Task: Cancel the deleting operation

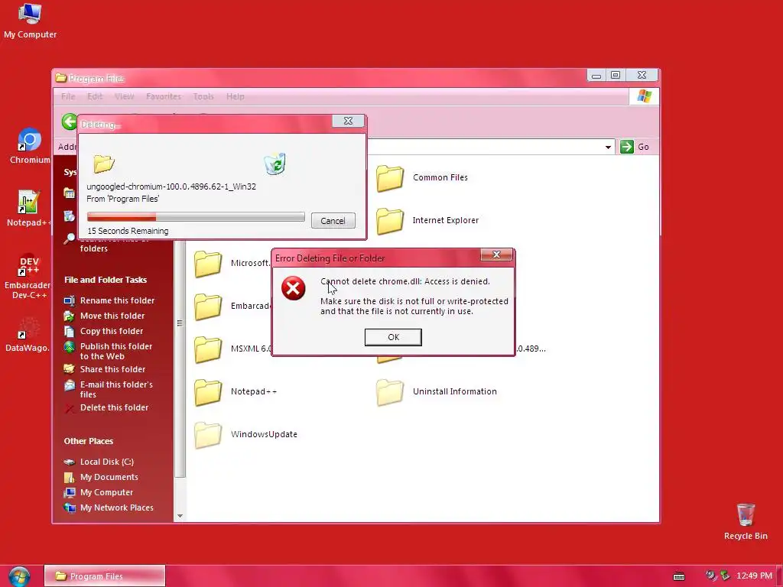Action: pyautogui.click(x=333, y=221)
